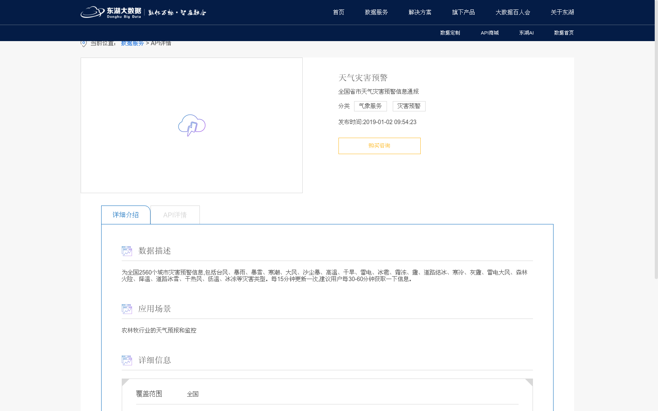Click the 全国省市天气灾害预警信息通报 description
The image size is (658, 411).
[x=379, y=92]
